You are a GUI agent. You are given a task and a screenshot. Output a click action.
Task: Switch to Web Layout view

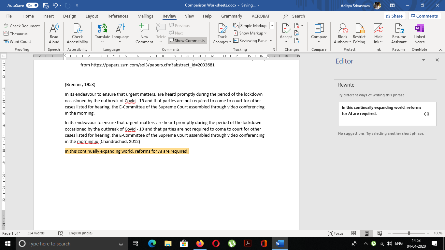[x=380, y=233]
